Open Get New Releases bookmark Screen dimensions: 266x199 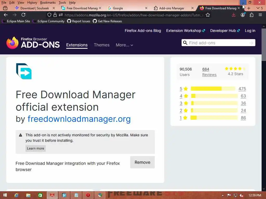click(107, 21)
